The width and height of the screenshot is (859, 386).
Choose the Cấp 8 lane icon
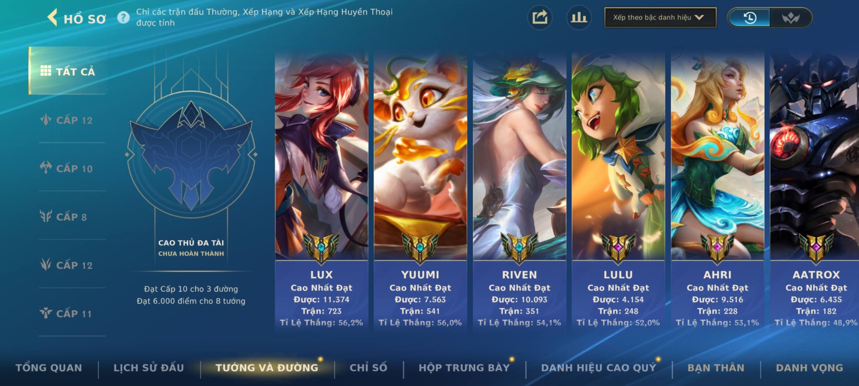45,216
